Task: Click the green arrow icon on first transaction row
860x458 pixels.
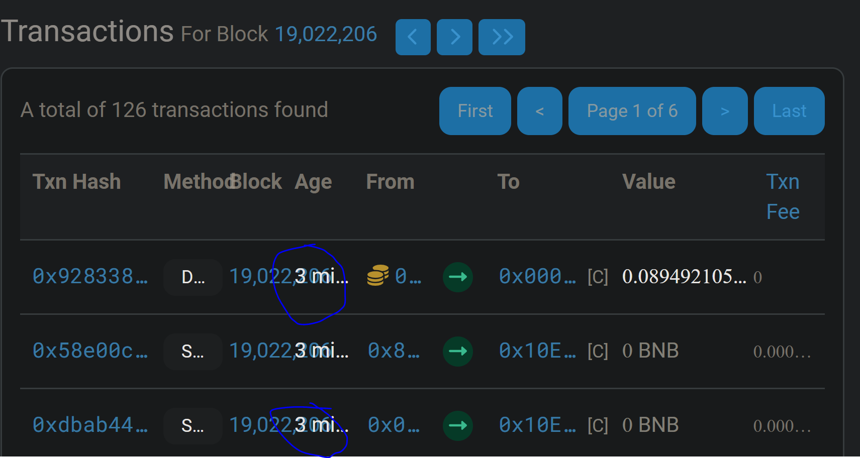Action: click(x=457, y=277)
